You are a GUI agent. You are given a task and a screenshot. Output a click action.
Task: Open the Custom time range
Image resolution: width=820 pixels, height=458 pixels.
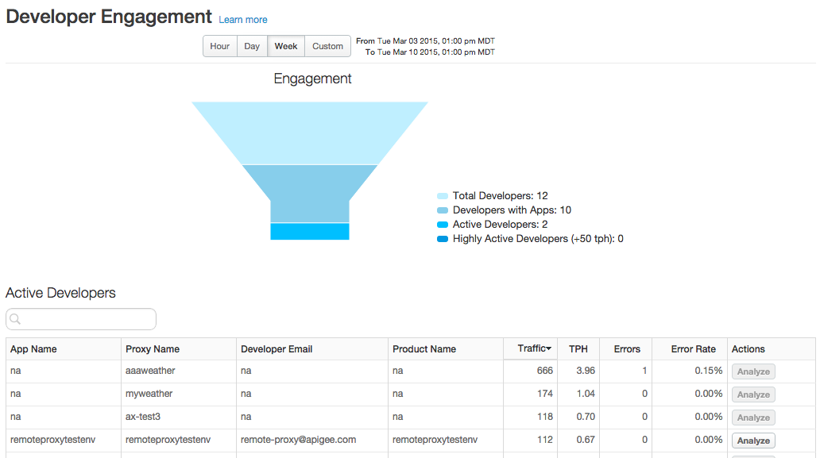[327, 46]
